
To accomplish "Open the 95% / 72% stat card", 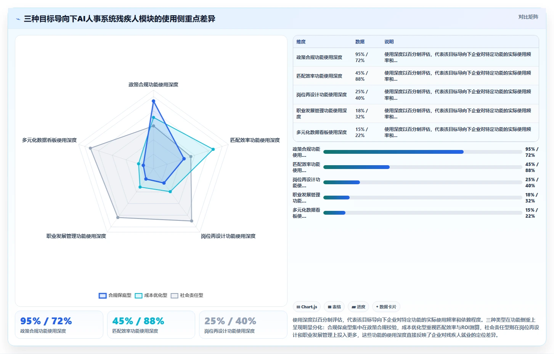I will (59, 325).
